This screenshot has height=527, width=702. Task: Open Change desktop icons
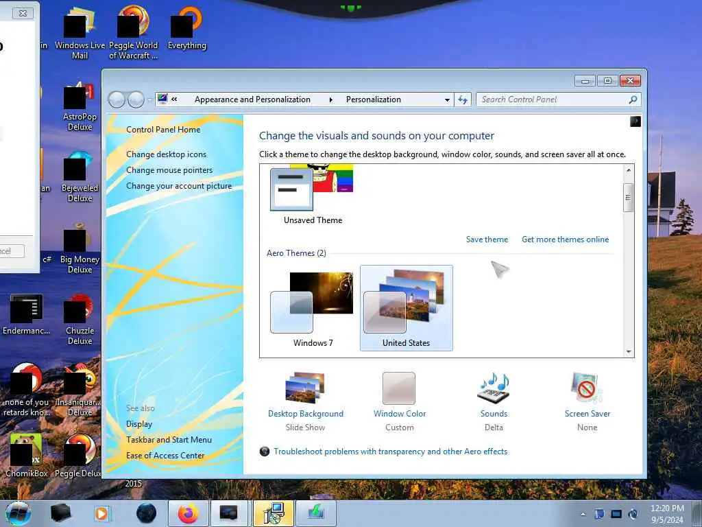[x=166, y=154]
